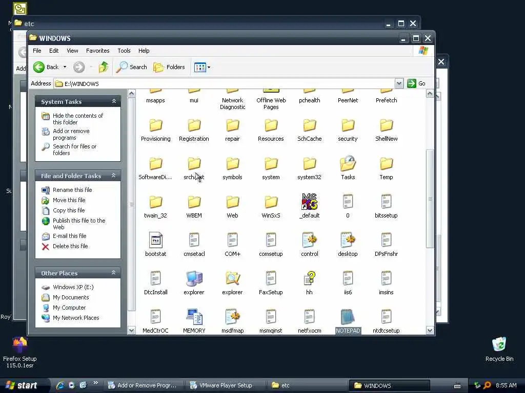This screenshot has width=525, height=393.
Task: Select the Web folder icon
Action: 232,202
